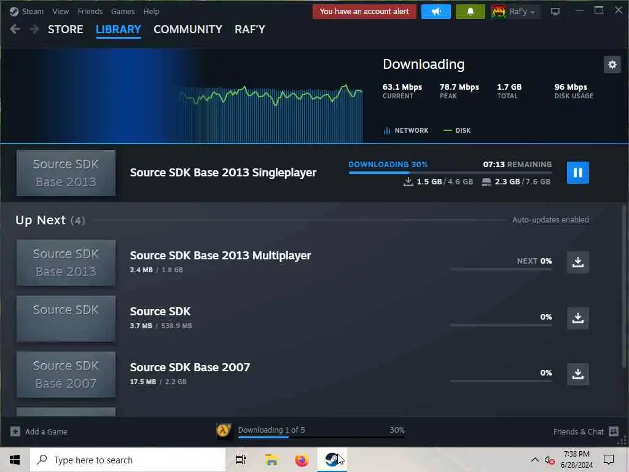Switch to LIBRARY tab
The image size is (629, 472).
pyautogui.click(x=119, y=29)
